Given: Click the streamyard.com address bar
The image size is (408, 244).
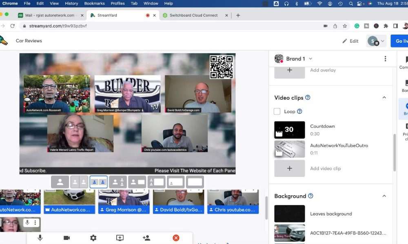Looking at the screenshot, I should point(172,26).
